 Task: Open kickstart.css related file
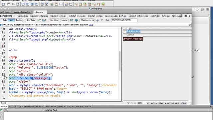pyautogui.click(x=23, y=16)
